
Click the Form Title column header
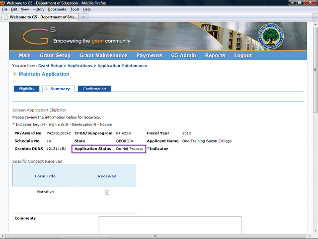45,176
